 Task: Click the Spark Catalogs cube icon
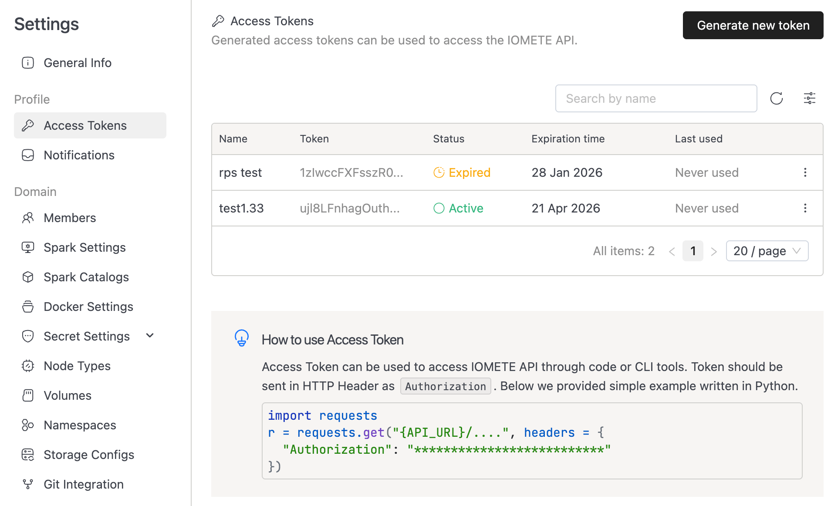(x=28, y=277)
